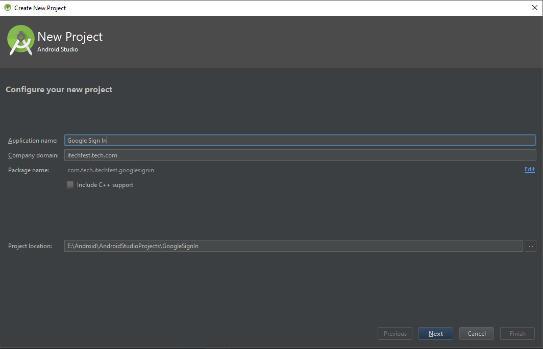Click inside the Application name field

tap(255, 140)
